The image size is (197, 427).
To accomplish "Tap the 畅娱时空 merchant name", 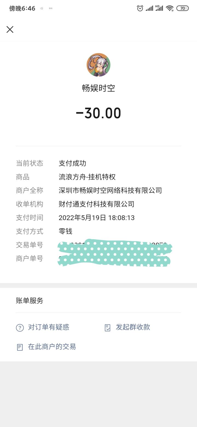I will click(x=99, y=88).
